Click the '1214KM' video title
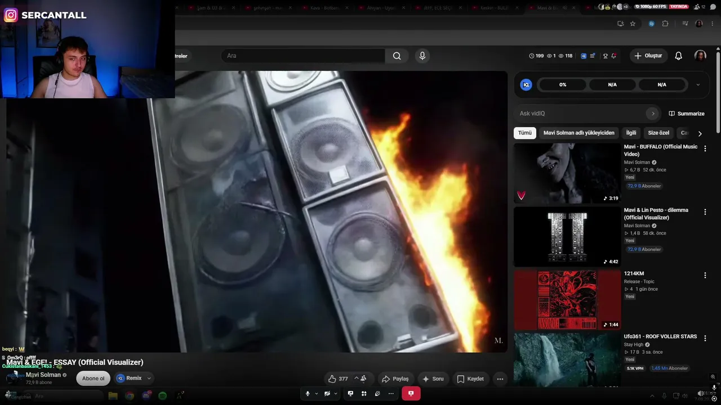The width and height of the screenshot is (721, 405). click(x=634, y=274)
